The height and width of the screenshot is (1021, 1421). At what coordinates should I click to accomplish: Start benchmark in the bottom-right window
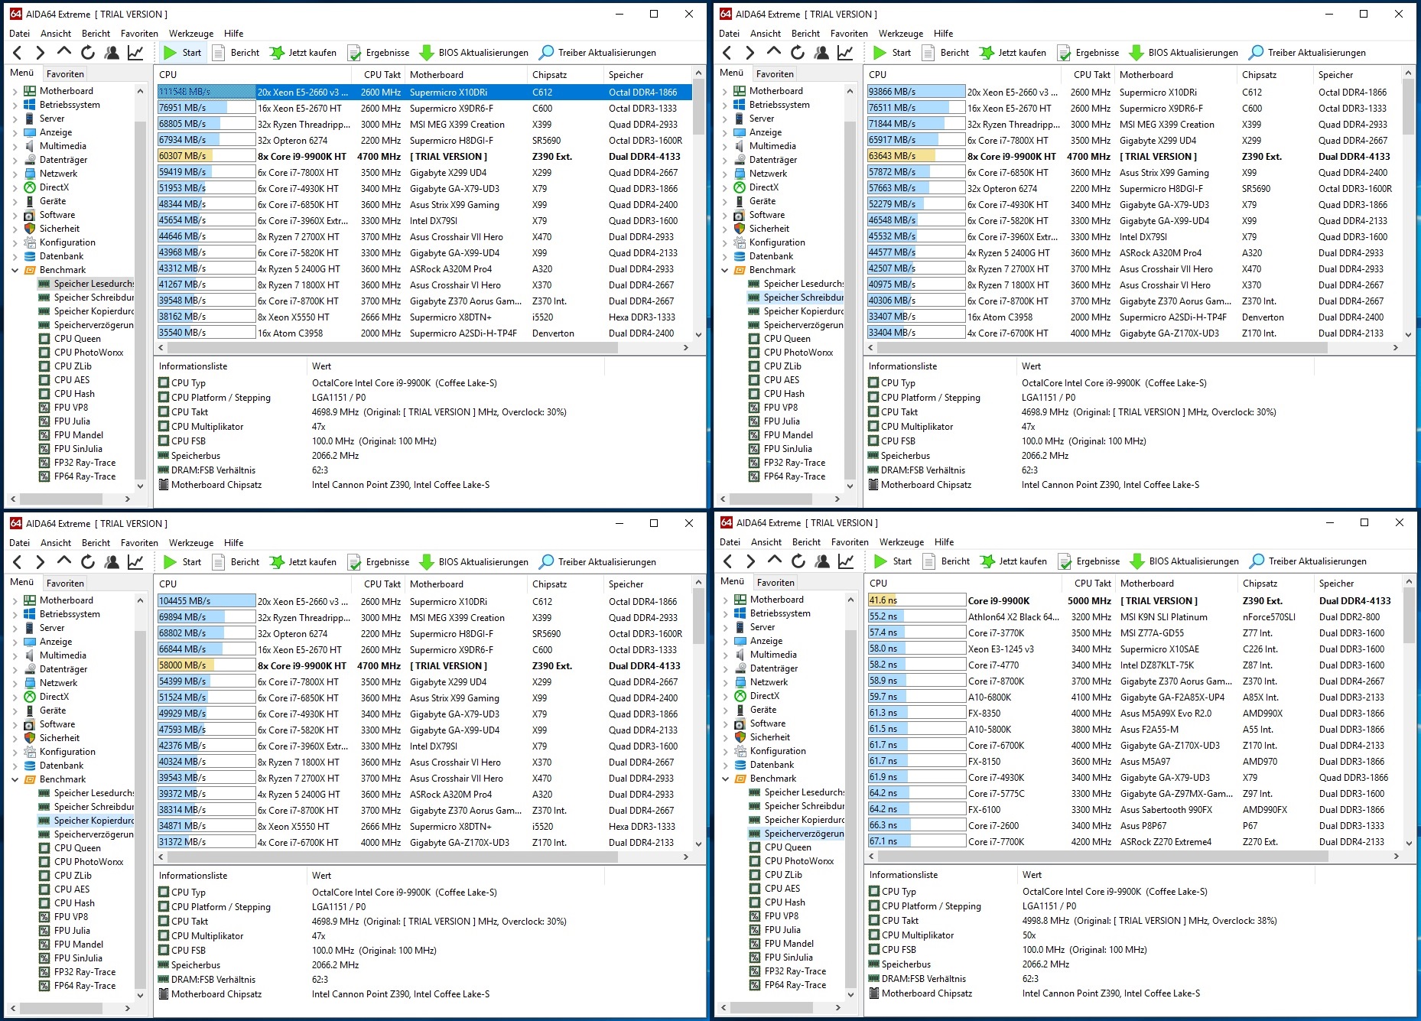pyautogui.click(x=893, y=561)
